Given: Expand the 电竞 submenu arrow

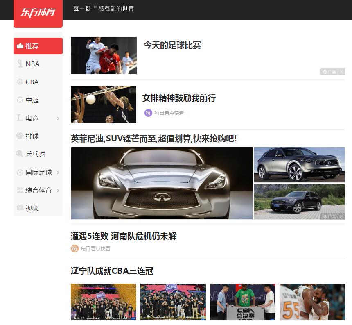Looking at the screenshot, I should click(58, 118).
